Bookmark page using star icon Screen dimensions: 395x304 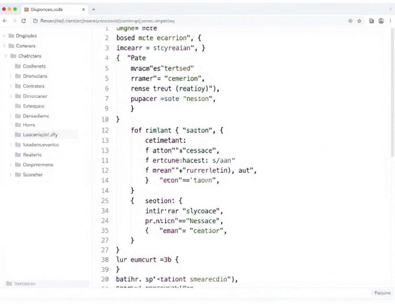point(359,21)
